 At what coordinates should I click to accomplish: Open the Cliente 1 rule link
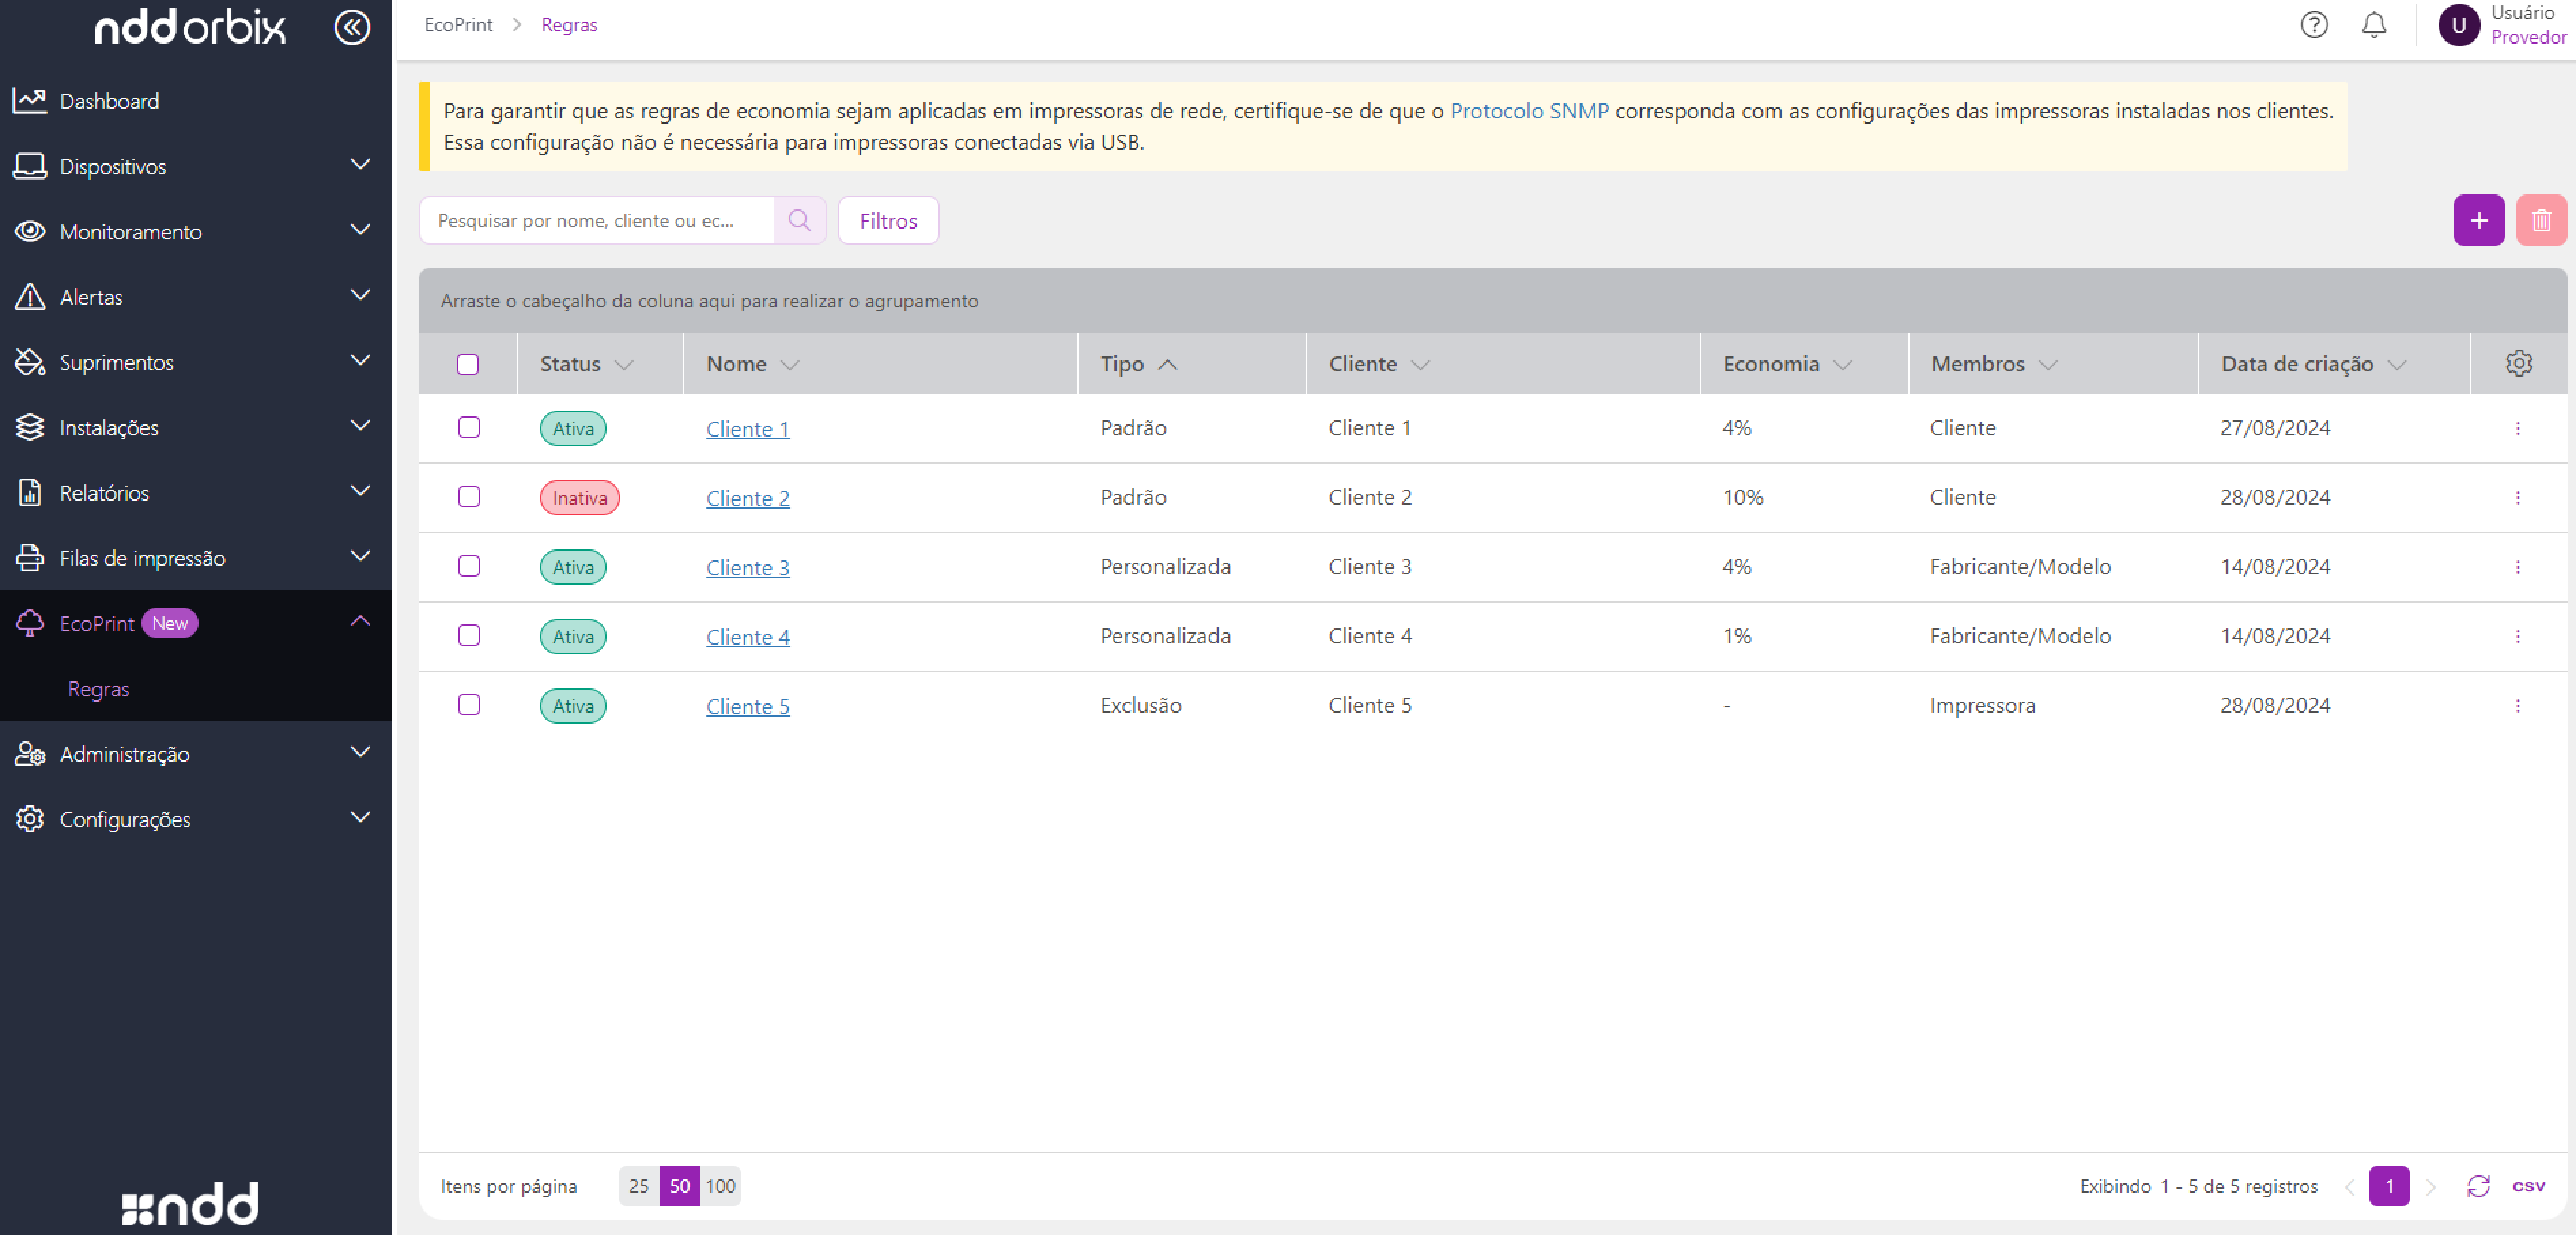coord(747,429)
